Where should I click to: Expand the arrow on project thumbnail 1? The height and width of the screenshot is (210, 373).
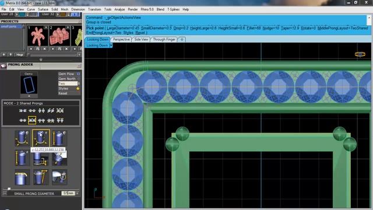click(x=46, y=27)
